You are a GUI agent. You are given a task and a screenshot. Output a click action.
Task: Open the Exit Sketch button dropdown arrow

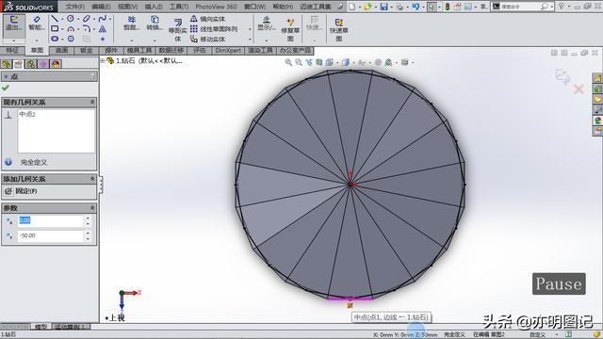(x=14, y=40)
